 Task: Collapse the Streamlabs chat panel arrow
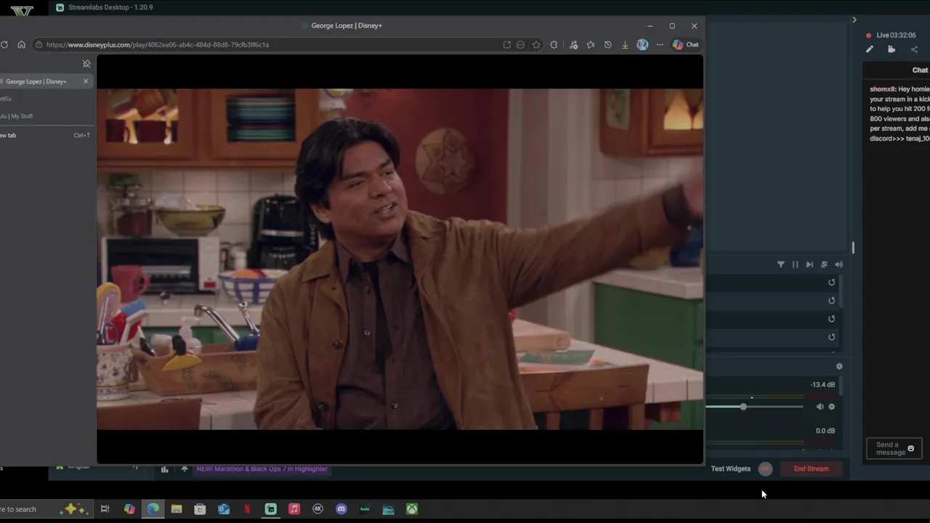click(x=854, y=20)
